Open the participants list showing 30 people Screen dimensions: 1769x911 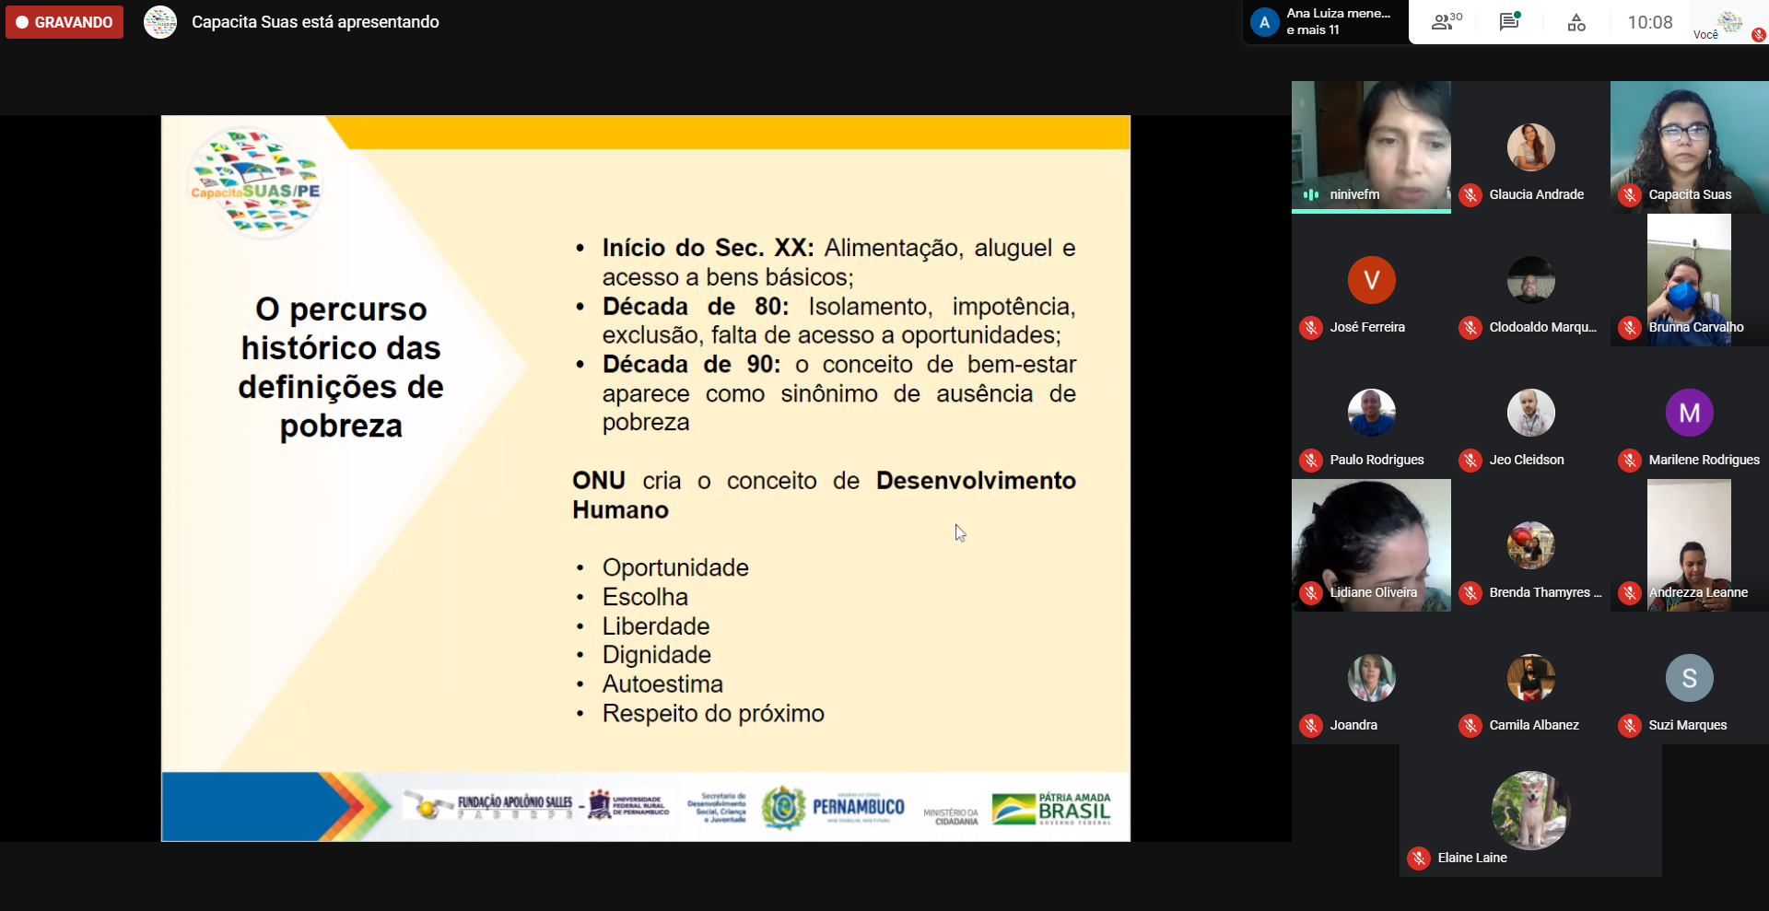click(1446, 22)
